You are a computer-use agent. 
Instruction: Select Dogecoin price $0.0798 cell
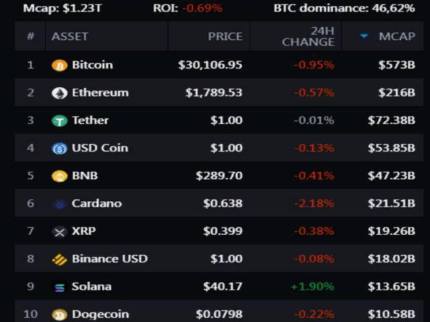(x=219, y=314)
